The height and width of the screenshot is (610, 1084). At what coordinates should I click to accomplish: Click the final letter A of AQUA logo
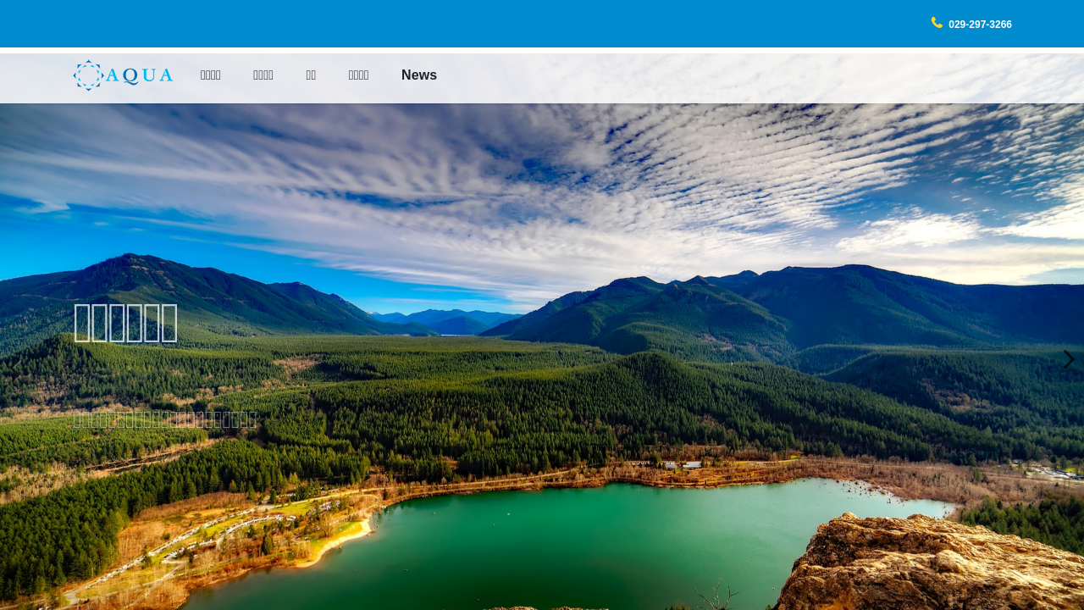pos(165,76)
